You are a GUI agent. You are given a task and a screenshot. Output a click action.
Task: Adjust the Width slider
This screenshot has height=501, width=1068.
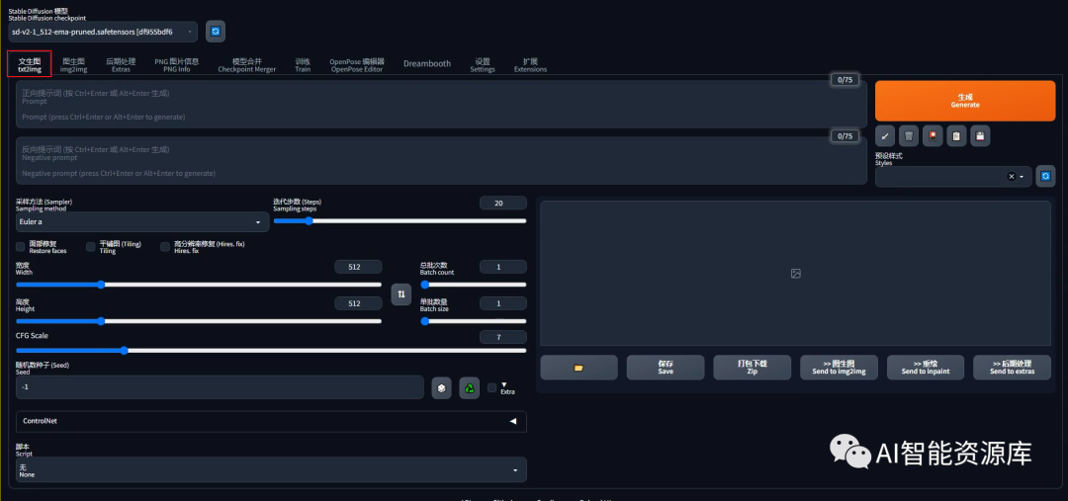(x=199, y=285)
